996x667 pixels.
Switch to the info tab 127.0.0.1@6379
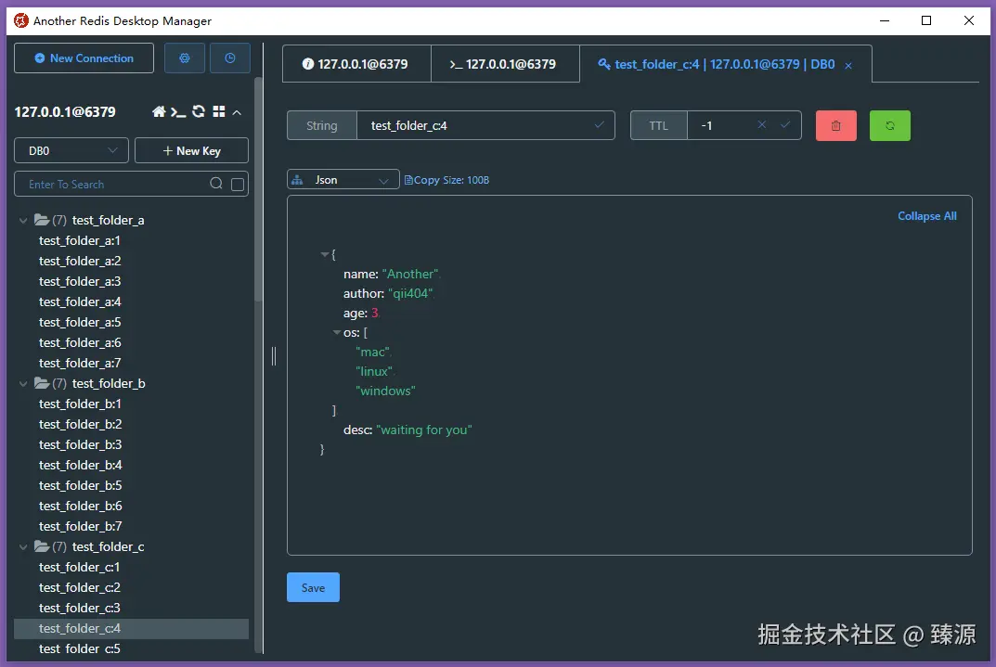(356, 64)
